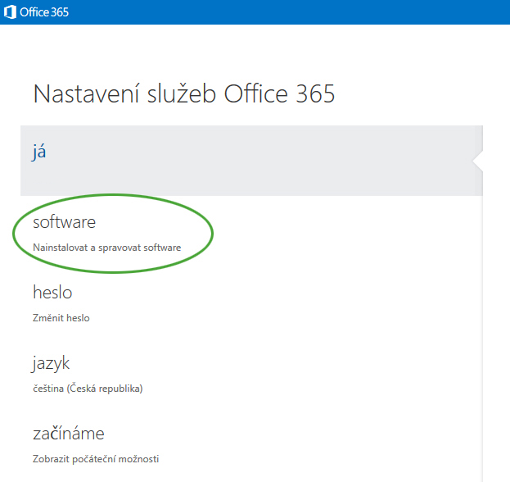Click empty area of blue header bar
The width and height of the screenshot is (510, 482).
pos(287,11)
